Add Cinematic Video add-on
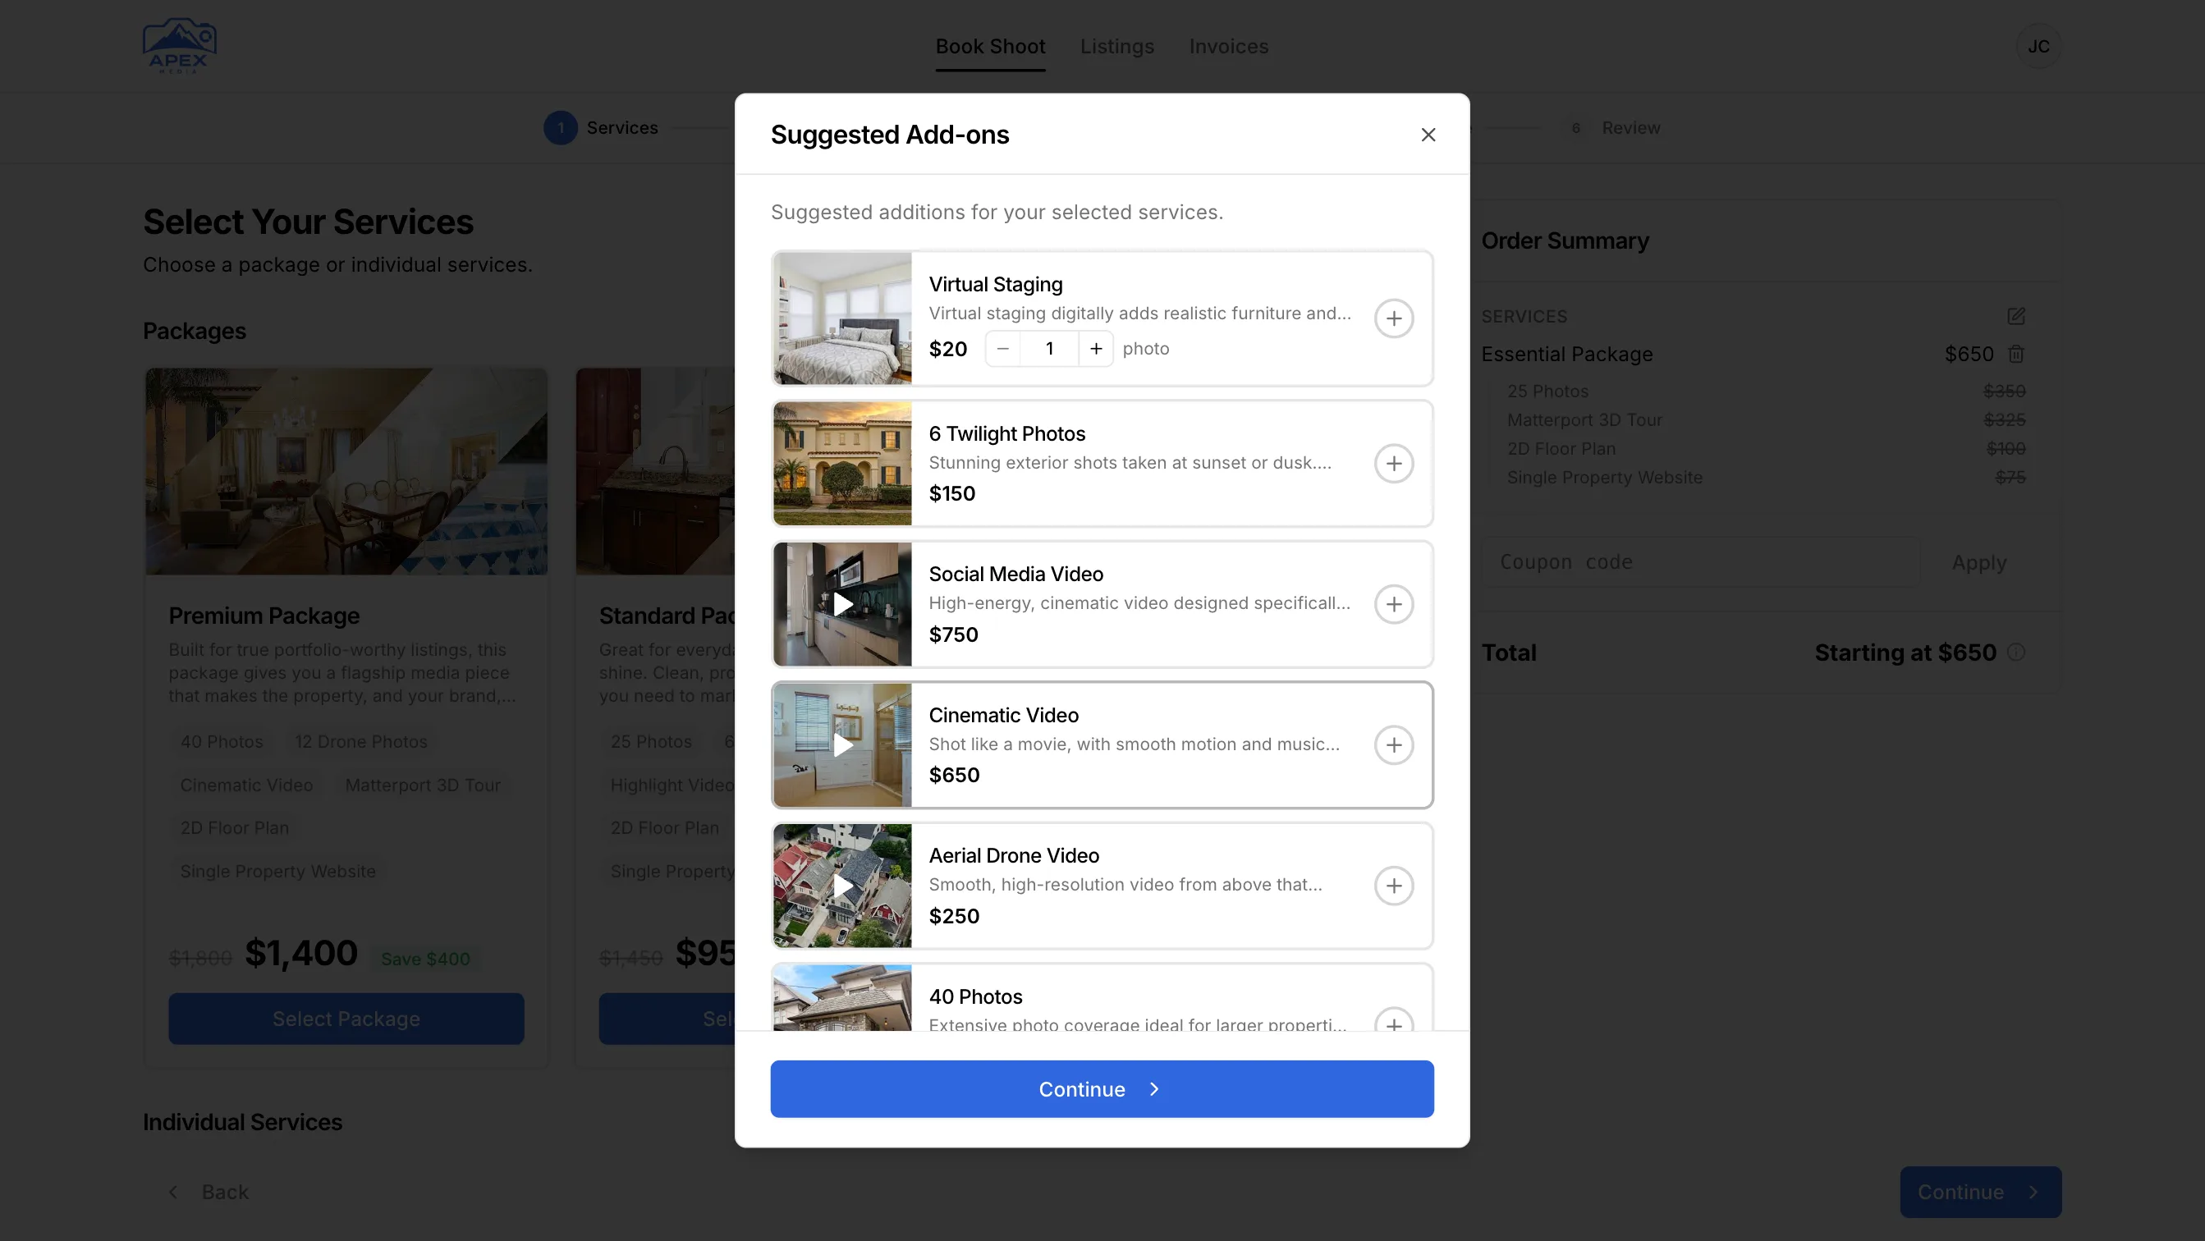The height and width of the screenshot is (1241, 2205). [x=1394, y=744]
